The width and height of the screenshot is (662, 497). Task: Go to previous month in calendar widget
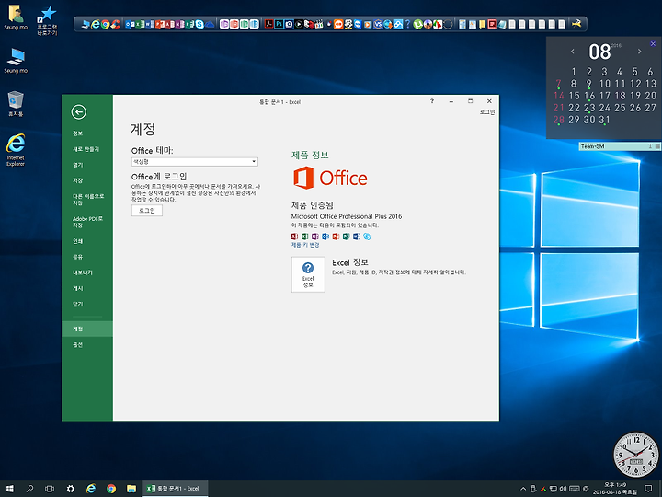(x=573, y=52)
